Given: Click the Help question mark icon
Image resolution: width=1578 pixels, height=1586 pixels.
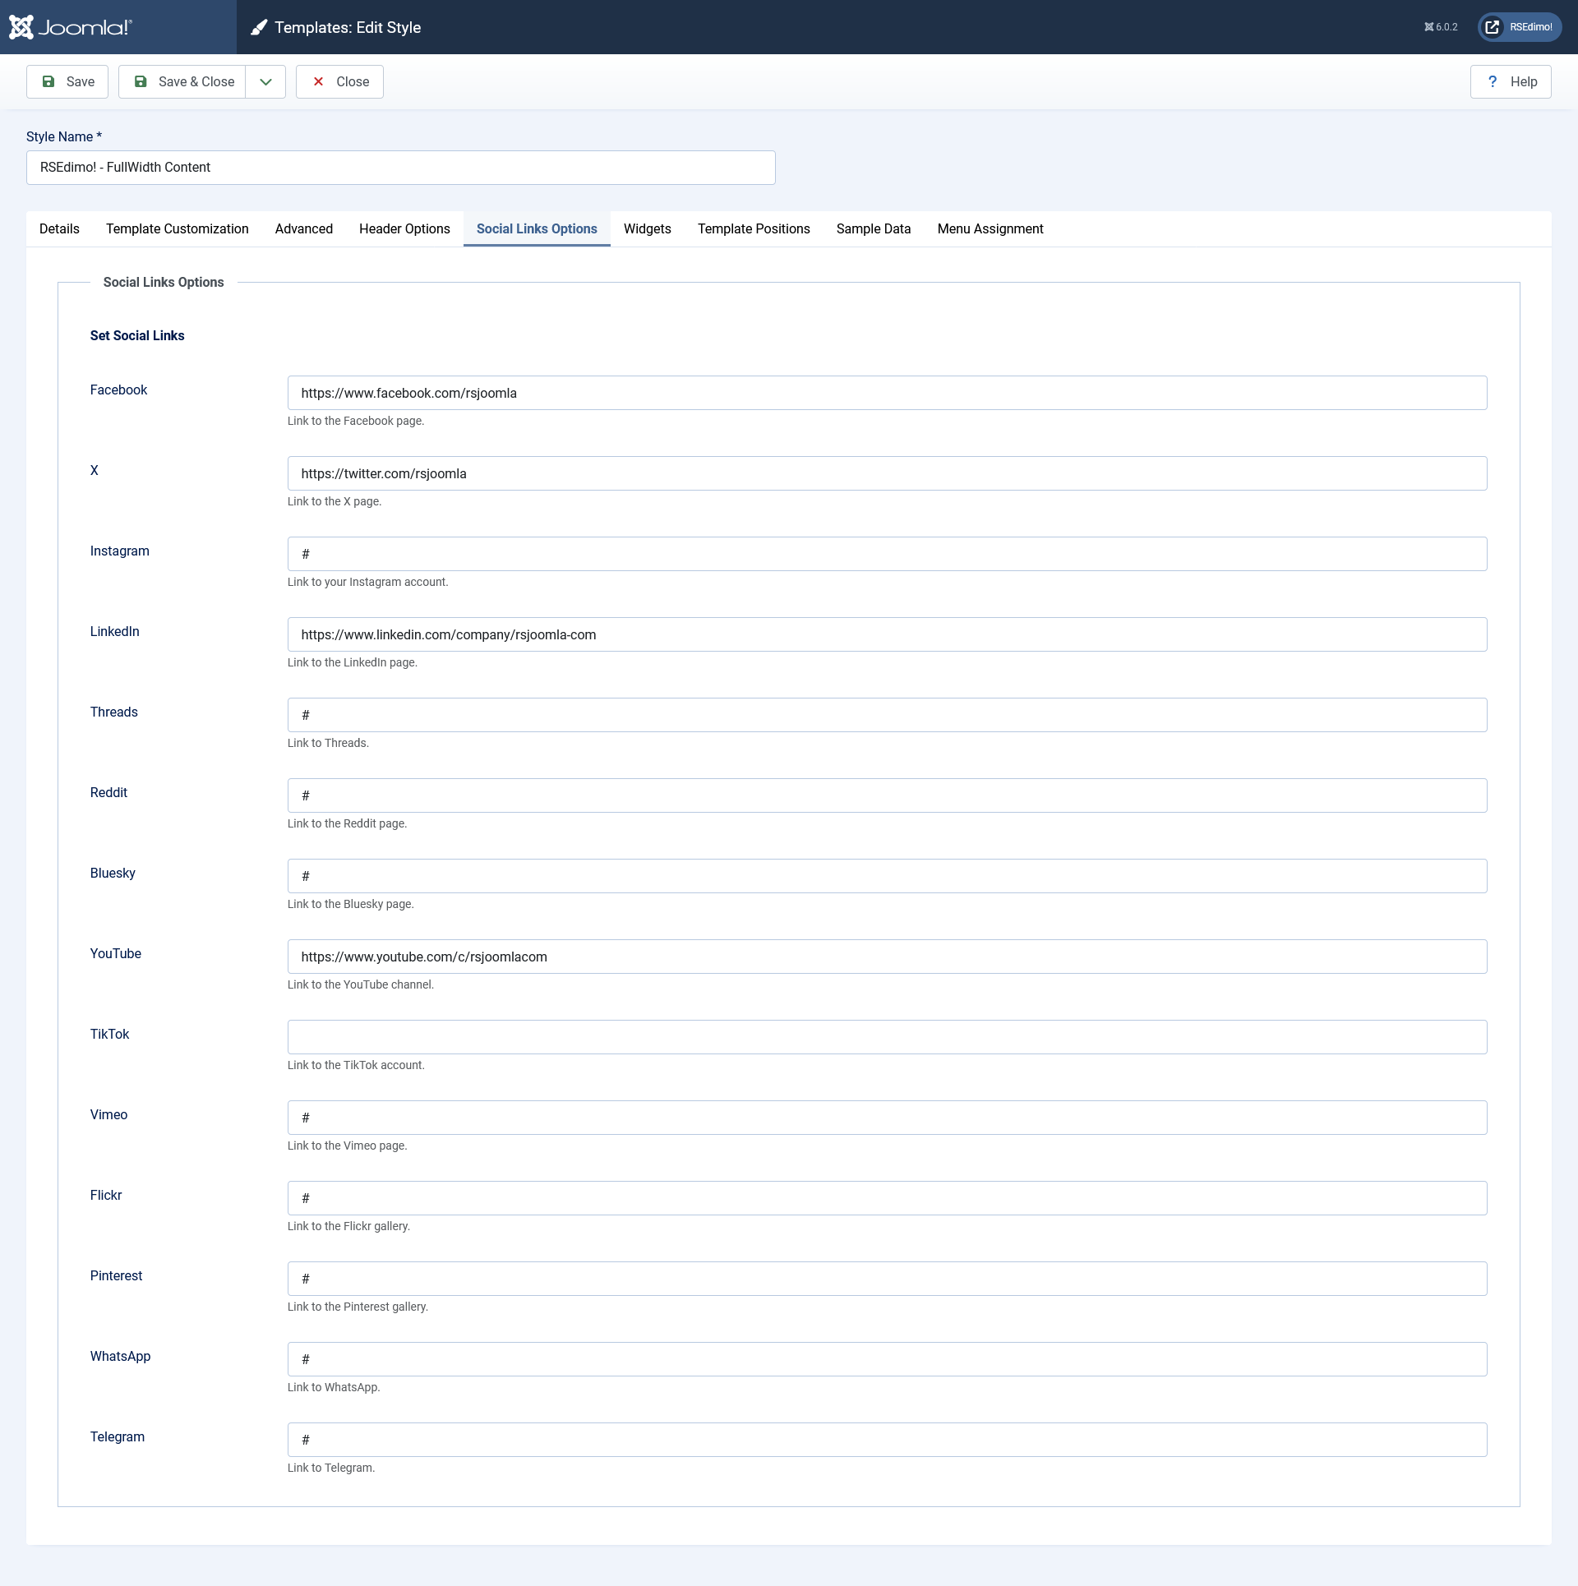Looking at the screenshot, I should pyautogui.click(x=1492, y=81).
